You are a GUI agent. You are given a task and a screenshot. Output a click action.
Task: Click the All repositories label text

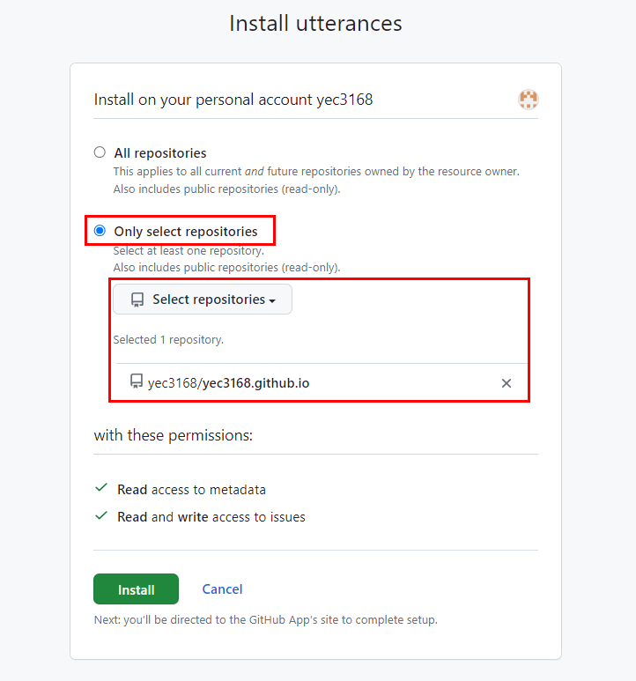click(160, 153)
